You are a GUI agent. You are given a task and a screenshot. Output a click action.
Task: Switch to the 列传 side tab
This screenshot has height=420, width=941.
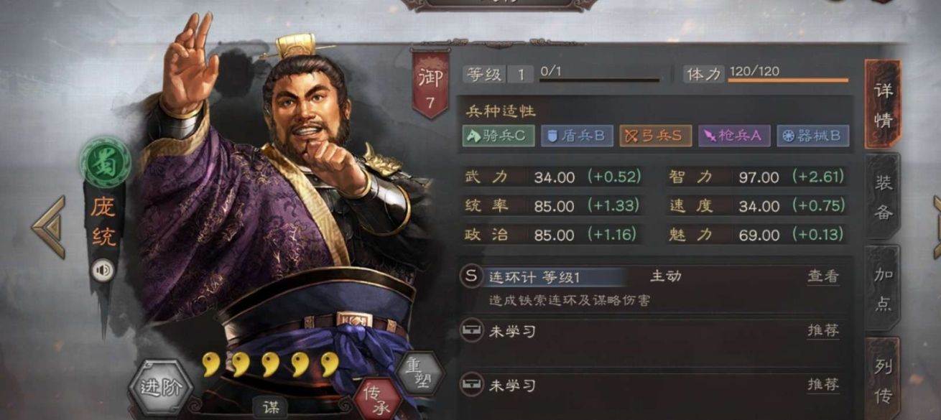[883, 378]
